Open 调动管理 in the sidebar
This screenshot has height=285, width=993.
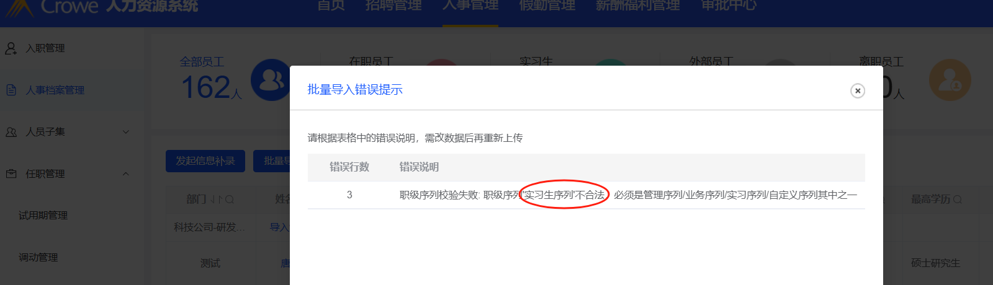pos(38,257)
